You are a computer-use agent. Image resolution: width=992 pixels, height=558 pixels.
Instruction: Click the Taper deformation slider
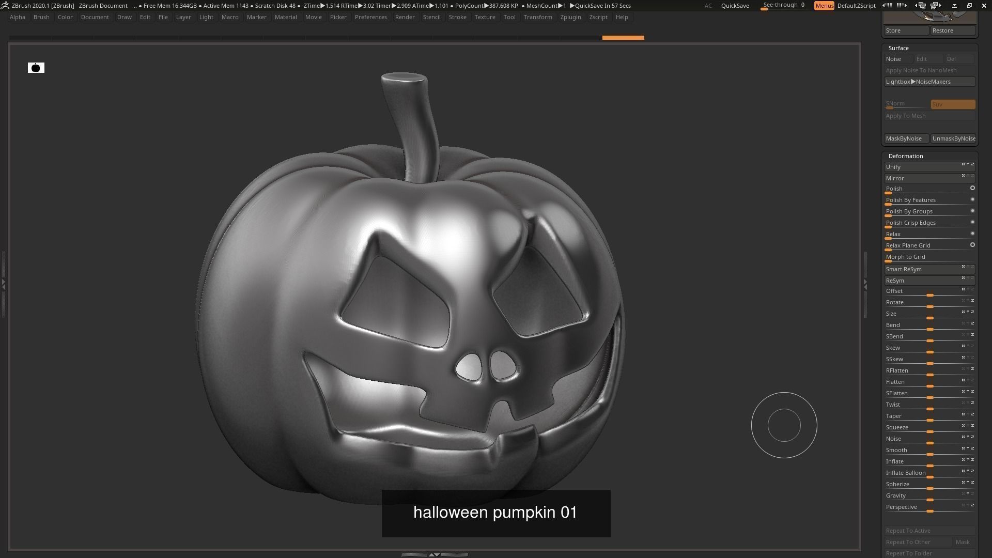click(929, 417)
